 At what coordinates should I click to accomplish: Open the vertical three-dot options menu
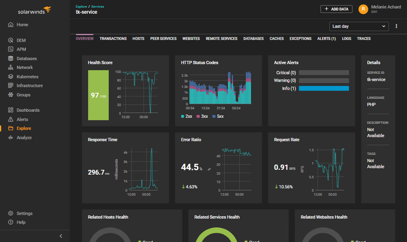(396, 26)
